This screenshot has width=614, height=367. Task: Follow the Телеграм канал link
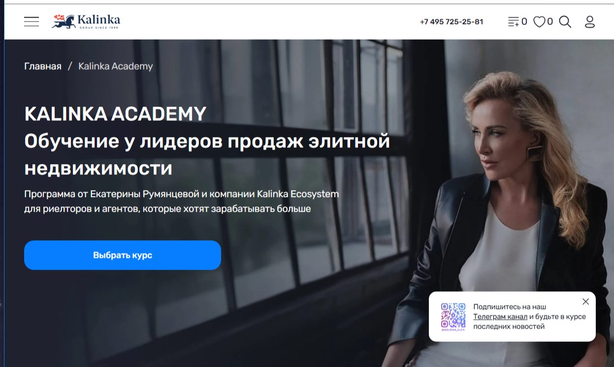[x=500, y=316]
